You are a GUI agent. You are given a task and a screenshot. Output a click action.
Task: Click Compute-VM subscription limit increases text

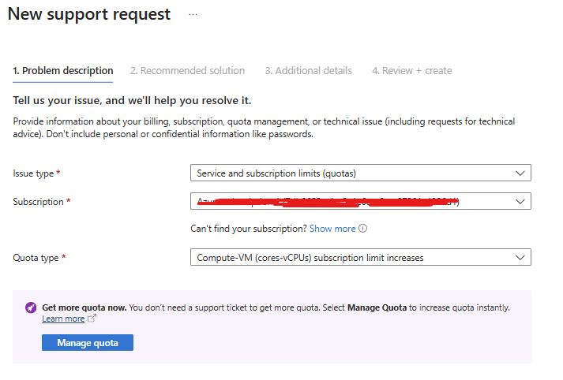pos(310,257)
